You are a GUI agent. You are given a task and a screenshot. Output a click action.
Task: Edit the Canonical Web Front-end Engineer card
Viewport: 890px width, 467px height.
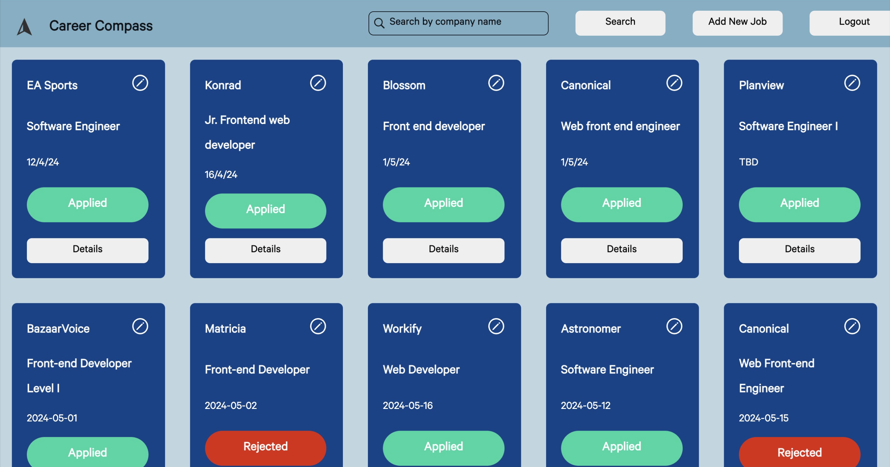coord(852,326)
